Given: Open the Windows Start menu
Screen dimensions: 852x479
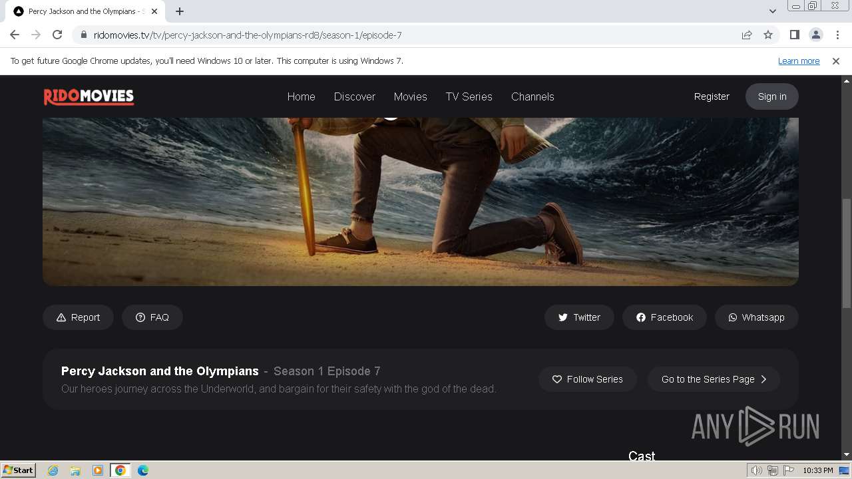Looking at the screenshot, I should [x=18, y=470].
